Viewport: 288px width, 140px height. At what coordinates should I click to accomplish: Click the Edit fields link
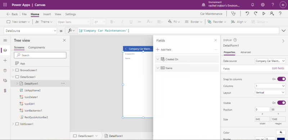[x=278, y=68]
